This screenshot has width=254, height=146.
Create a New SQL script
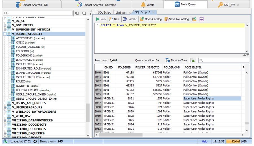[114, 19]
